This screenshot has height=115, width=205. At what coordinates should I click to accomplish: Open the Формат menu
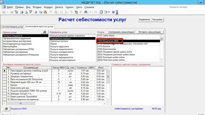click(x=48, y=7)
